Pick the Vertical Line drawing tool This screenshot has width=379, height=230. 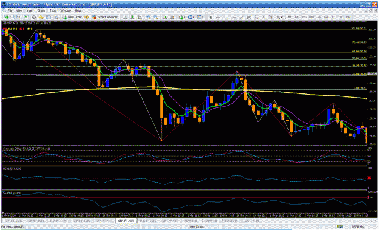point(227,17)
